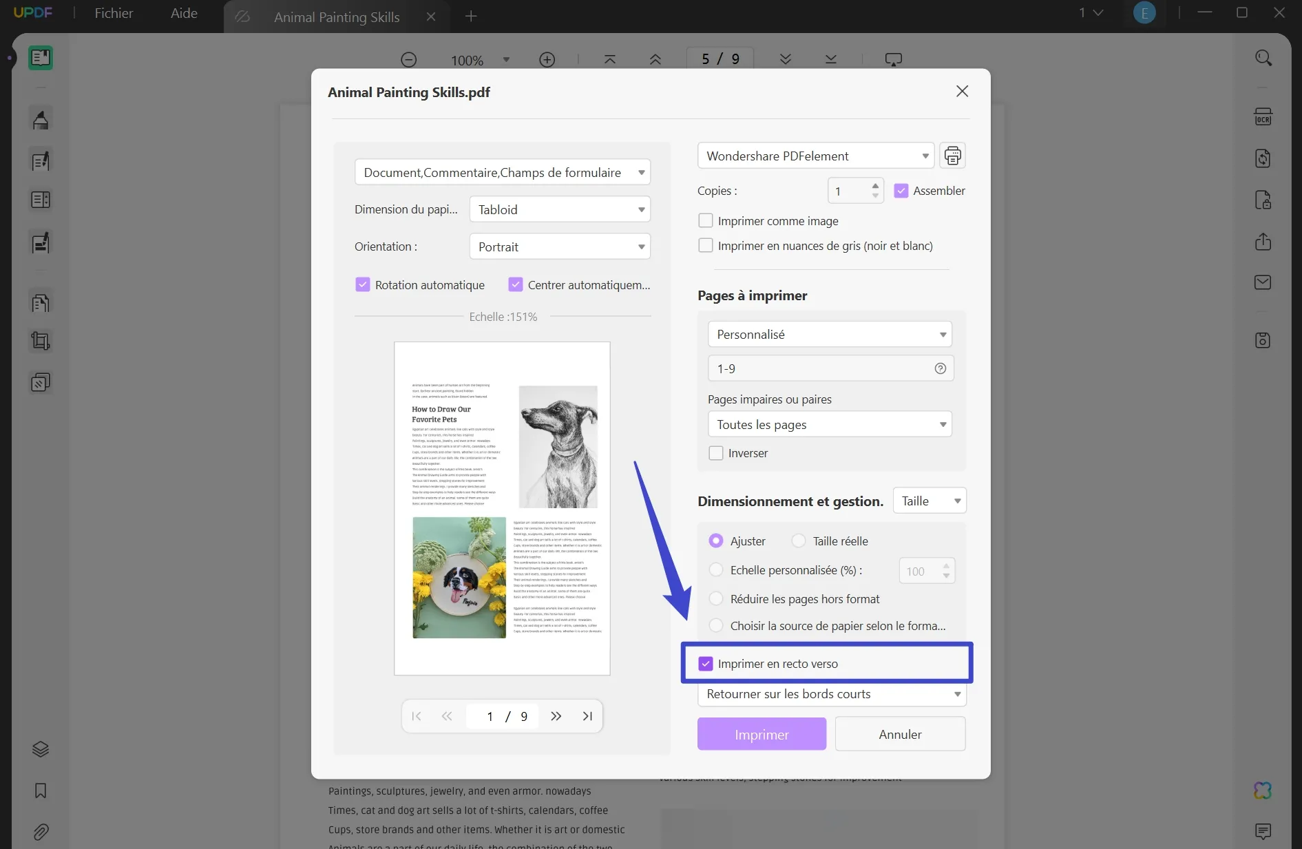
Task: Enable Imprimer comme image option
Action: [705, 220]
